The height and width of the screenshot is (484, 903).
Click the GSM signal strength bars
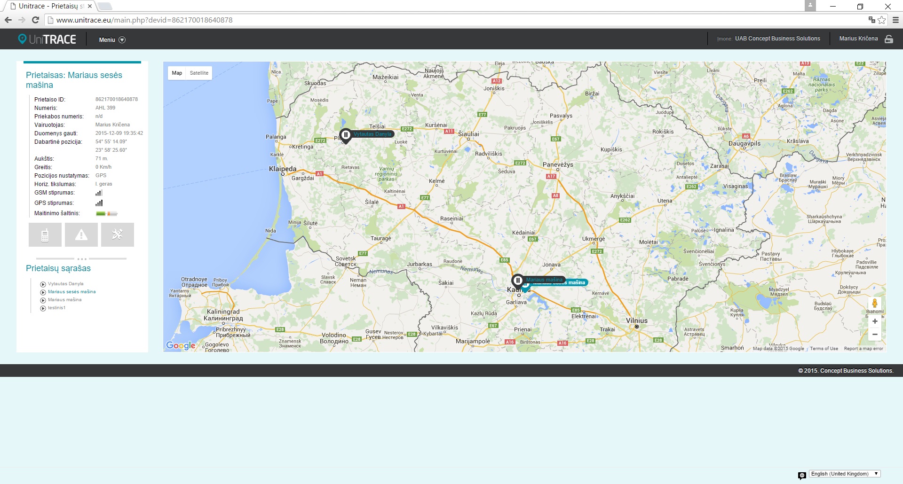[99, 193]
